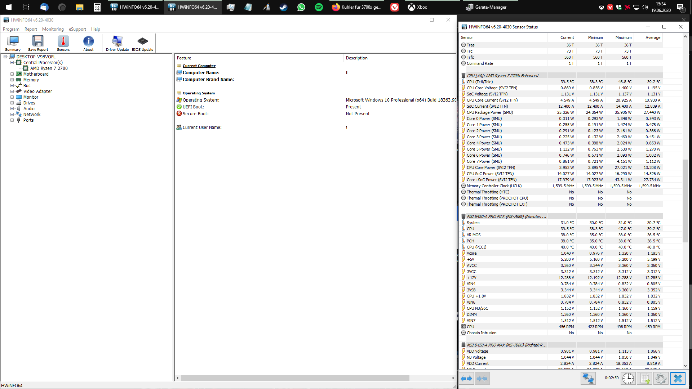
Task: Click the horizontal scrollbar under feature list
Action: (x=295, y=378)
